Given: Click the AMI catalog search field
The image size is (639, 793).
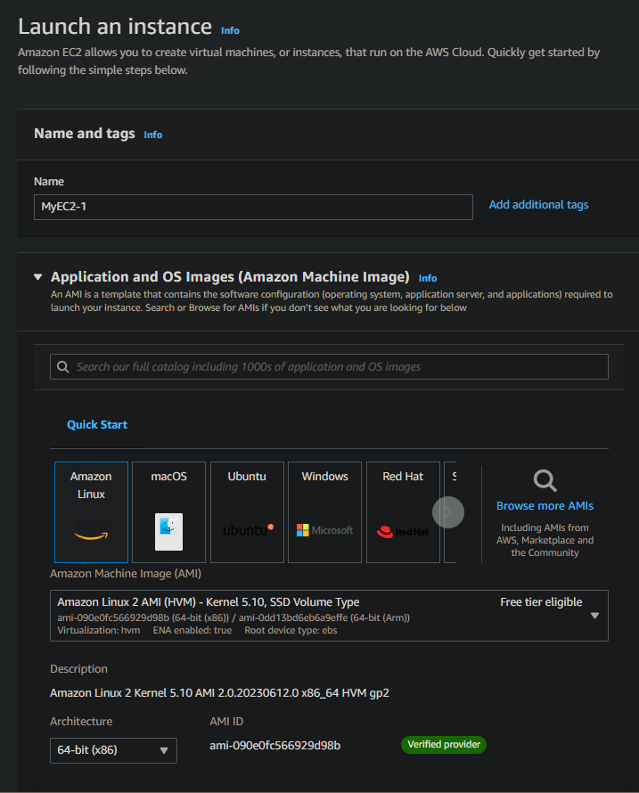Looking at the screenshot, I should click(x=329, y=367).
